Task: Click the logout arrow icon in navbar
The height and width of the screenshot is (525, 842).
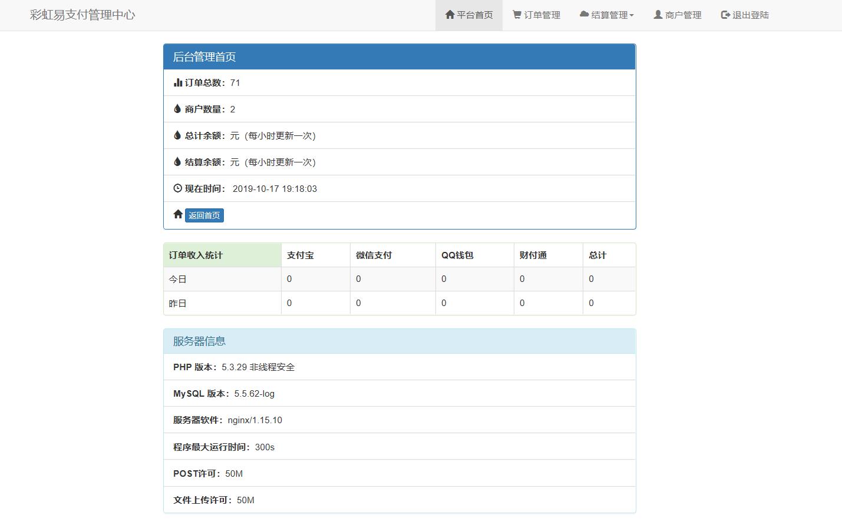Action: click(725, 15)
